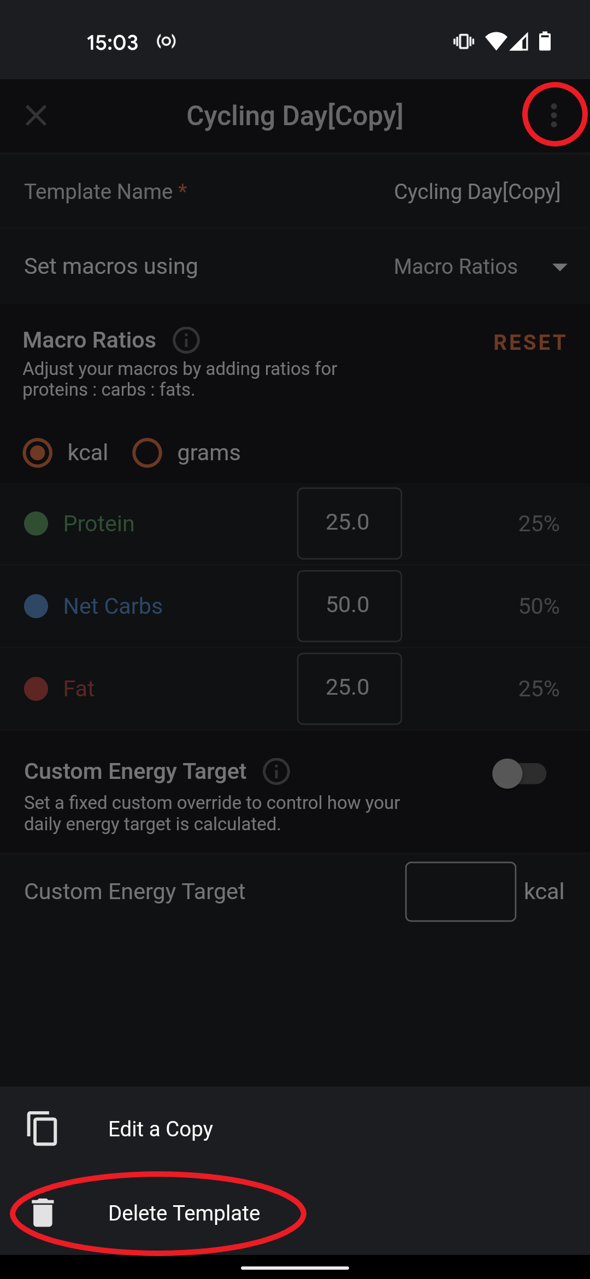The image size is (590, 1279).
Task: Select the kcal radio button
Action: click(x=38, y=453)
